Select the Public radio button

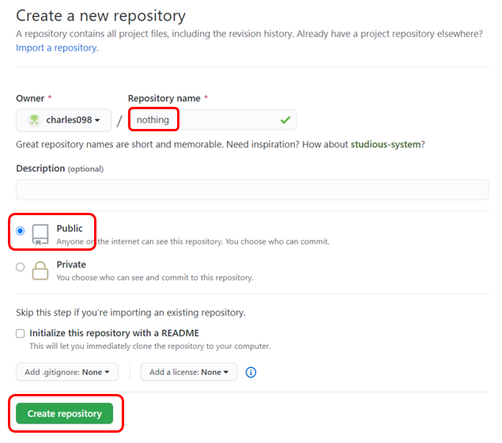pos(21,231)
